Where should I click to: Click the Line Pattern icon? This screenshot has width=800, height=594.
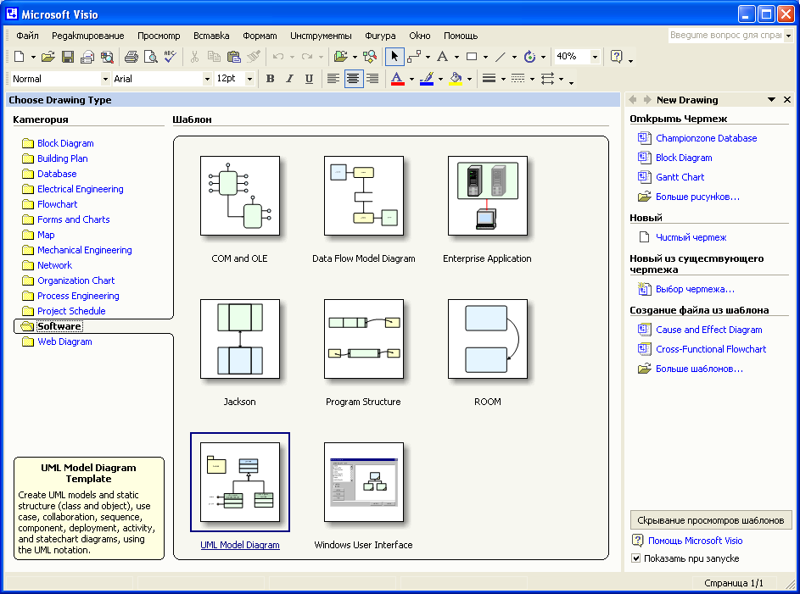(517, 79)
